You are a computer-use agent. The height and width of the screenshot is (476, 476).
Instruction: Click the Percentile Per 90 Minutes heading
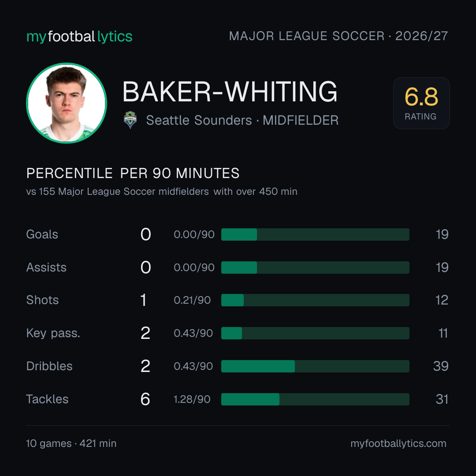(x=133, y=173)
